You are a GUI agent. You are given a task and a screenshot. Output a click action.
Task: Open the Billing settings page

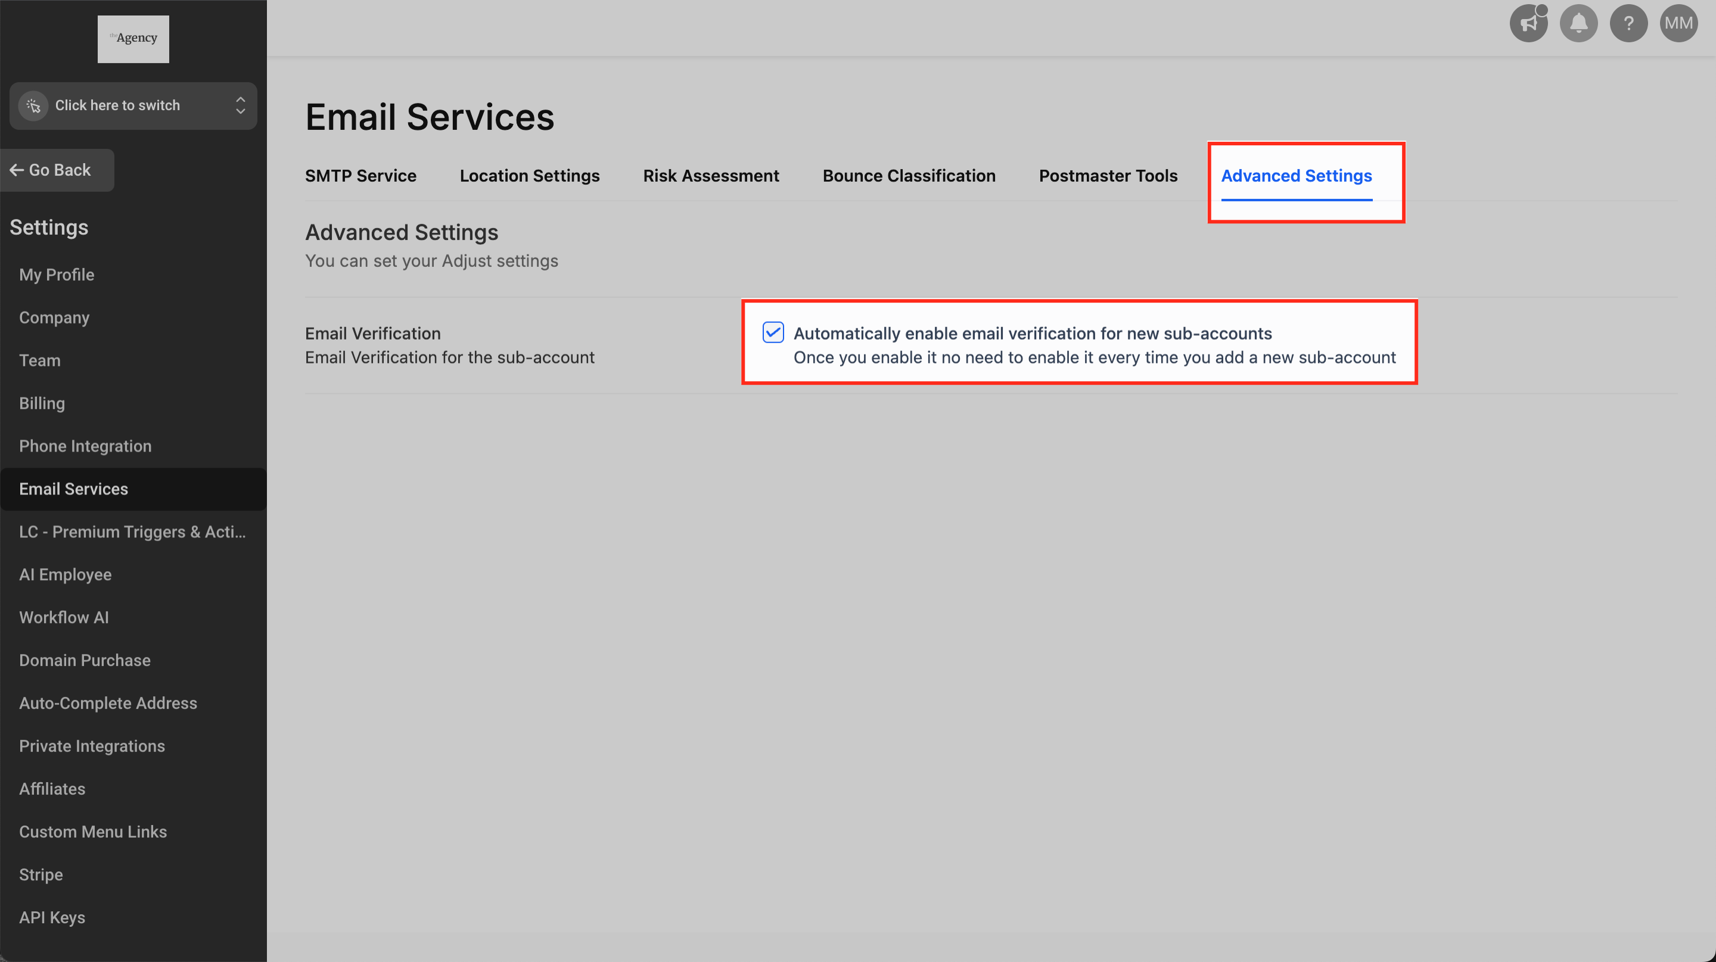[42, 403]
